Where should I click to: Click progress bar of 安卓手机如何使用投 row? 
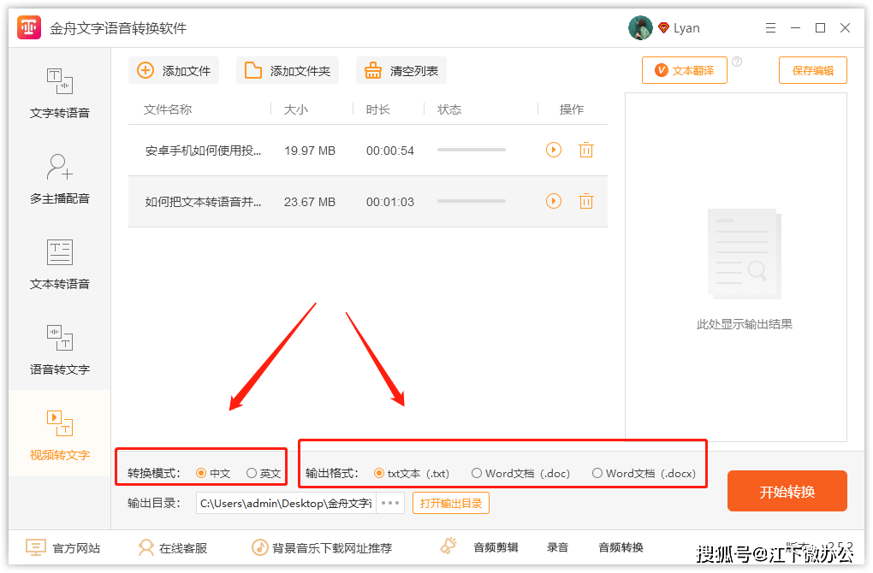coord(472,150)
